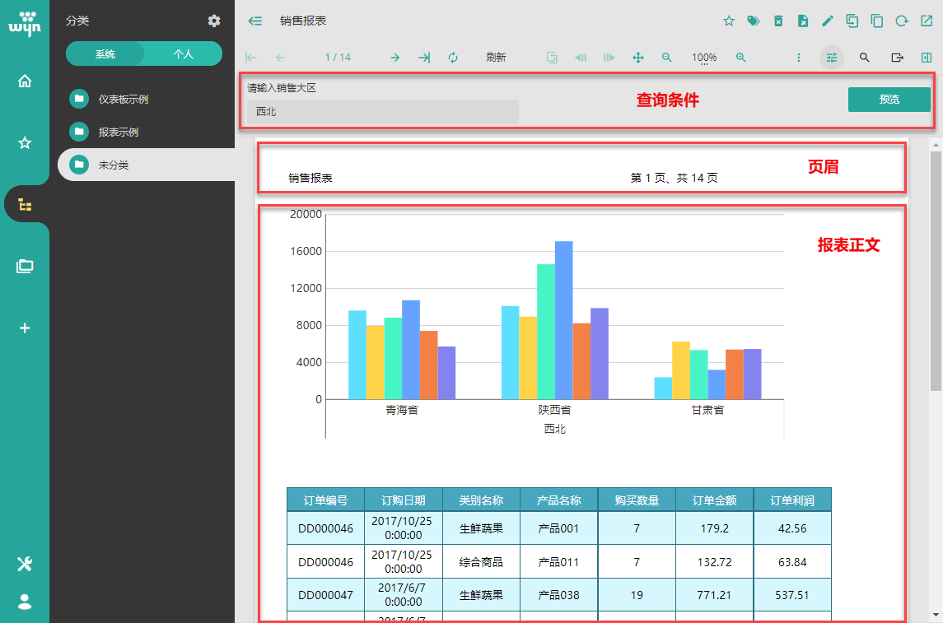Open the home page in sidebar
The height and width of the screenshot is (623, 943).
coord(25,81)
